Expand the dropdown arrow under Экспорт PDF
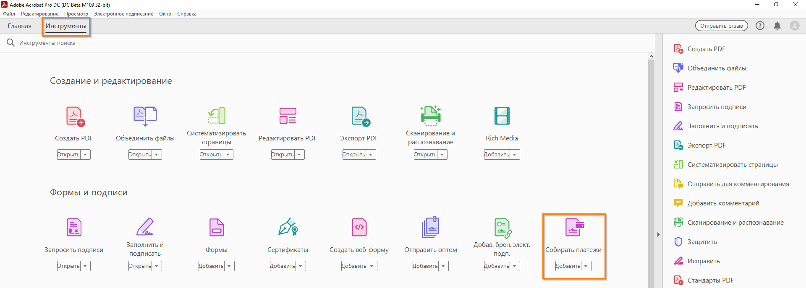806x288 pixels. click(371, 155)
